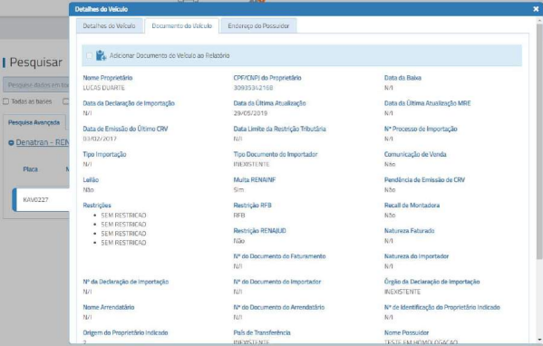543x346 pixels.
Task: Tick the Adicionar Documento do Veículo checkbox
Action: tap(89, 55)
